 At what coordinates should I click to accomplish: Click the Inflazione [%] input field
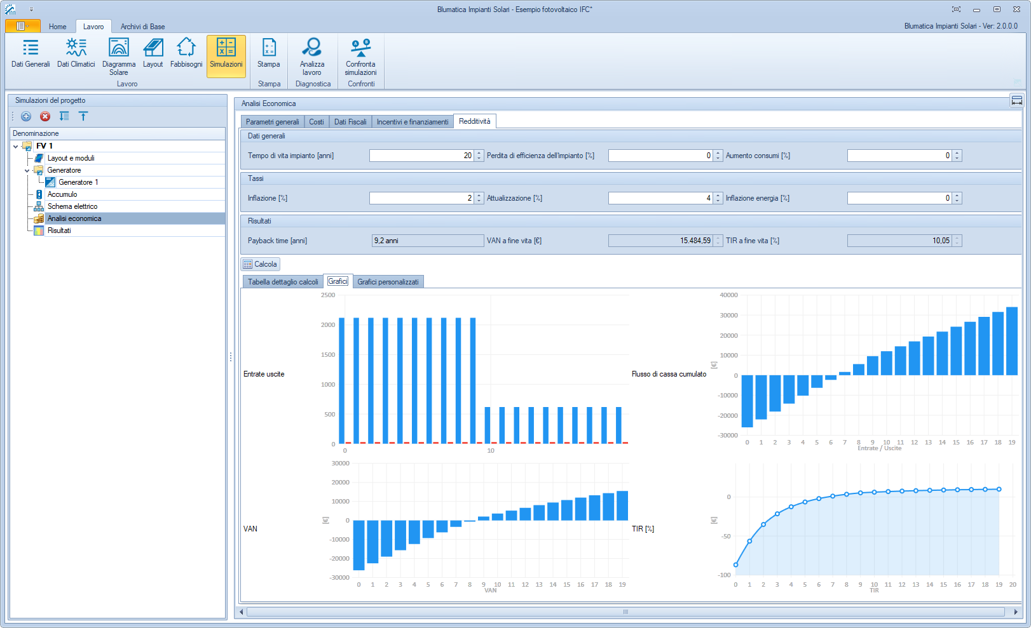pos(421,198)
